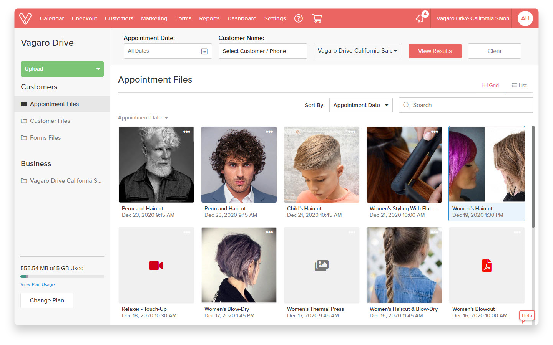The width and height of the screenshot is (553, 345).
Task: Click the search magnifier icon
Action: (406, 105)
